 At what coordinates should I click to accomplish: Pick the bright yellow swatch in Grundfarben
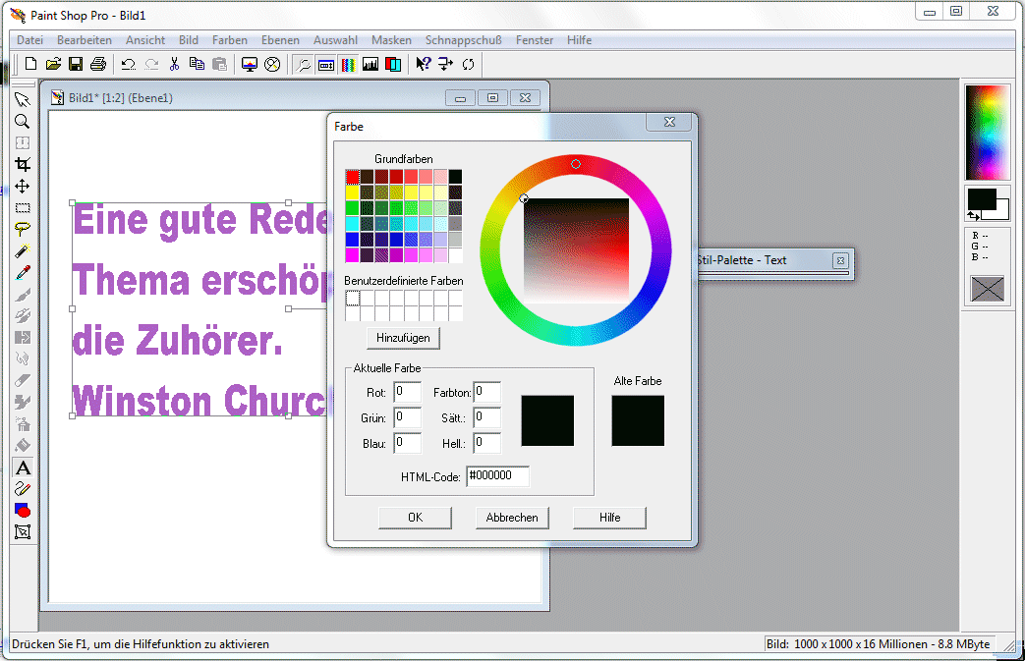point(353,193)
